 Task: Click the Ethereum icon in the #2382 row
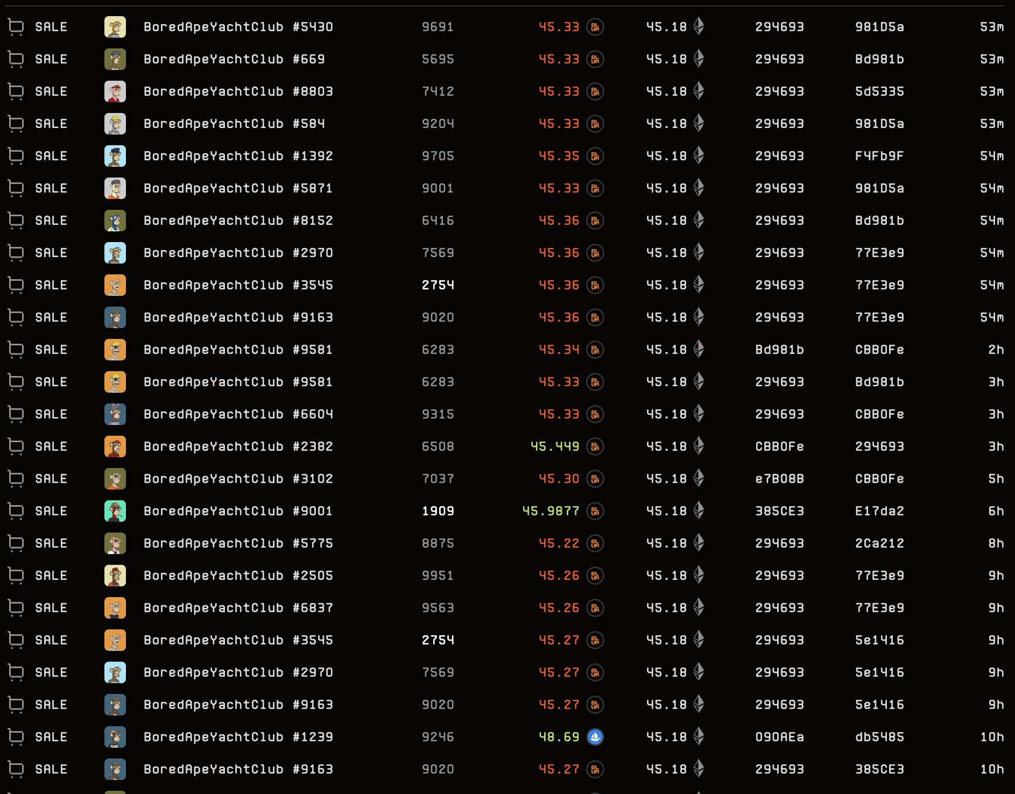coord(699,446)
